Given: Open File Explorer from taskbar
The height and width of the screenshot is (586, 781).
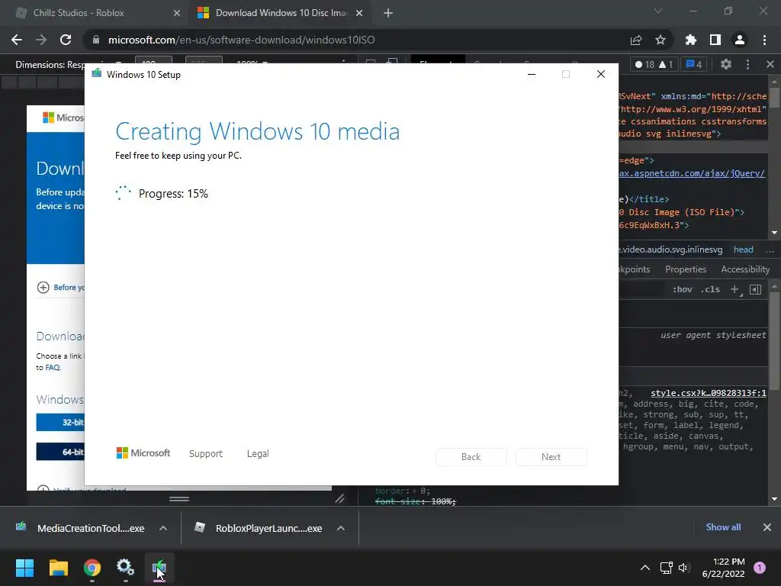Looking at the screenshot, I should (58, 568).
